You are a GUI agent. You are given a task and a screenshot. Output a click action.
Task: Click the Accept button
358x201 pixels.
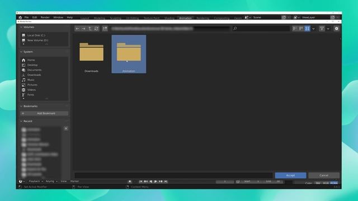coord(290,175)
